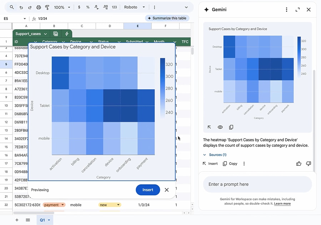Viewport: 321px width, 225px height.
Task: Toggle chart preview eye icon
Action: pos(220,127)
